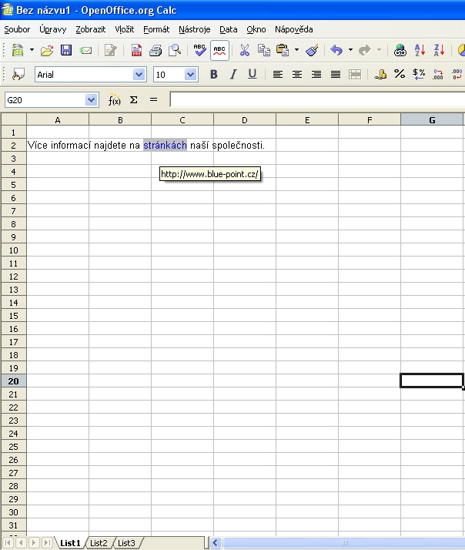Switch to the List2 sheet tab
This screenshot has width=465, height=550.
[99, 543]
